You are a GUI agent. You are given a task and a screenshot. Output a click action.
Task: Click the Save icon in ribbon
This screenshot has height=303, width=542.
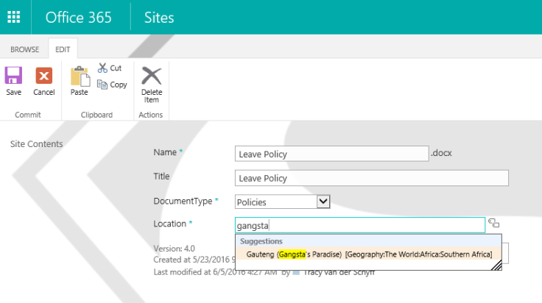[13, 76]
